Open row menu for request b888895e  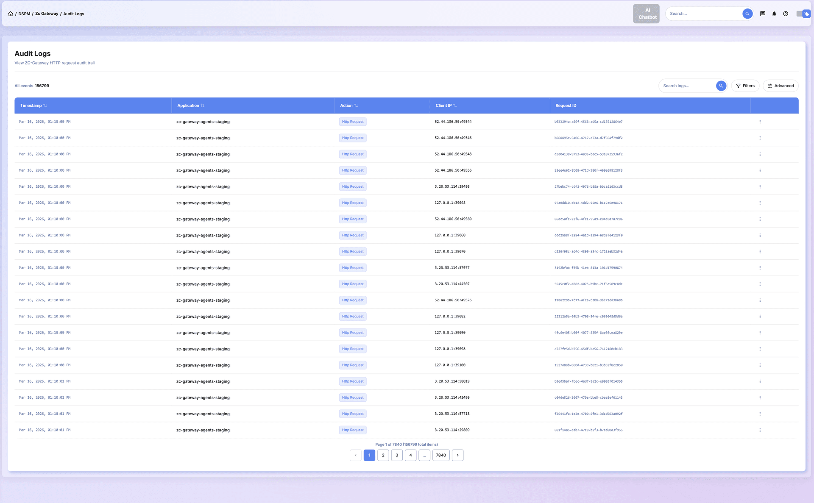[760, 138]
